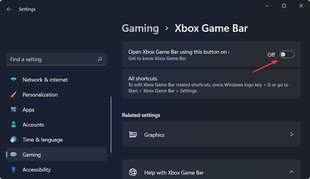Click the back arrow icon

point(9,9)
